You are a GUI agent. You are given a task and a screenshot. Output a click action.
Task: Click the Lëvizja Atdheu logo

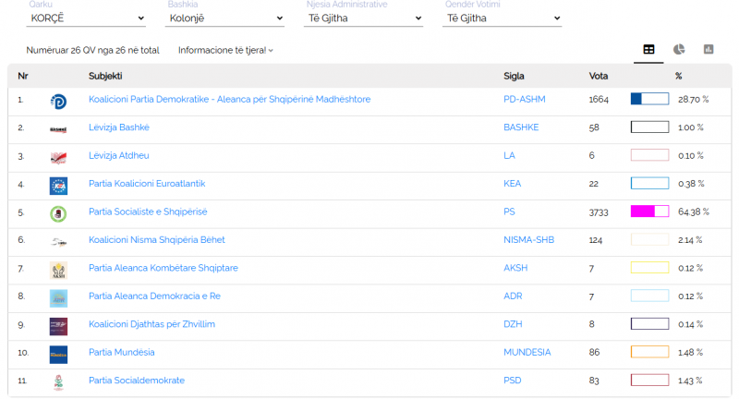(x=58, y=157)
